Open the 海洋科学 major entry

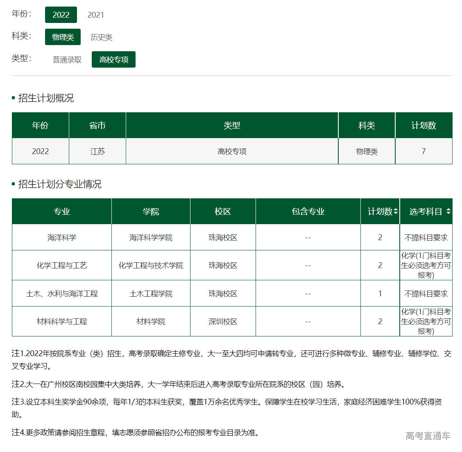61,237
